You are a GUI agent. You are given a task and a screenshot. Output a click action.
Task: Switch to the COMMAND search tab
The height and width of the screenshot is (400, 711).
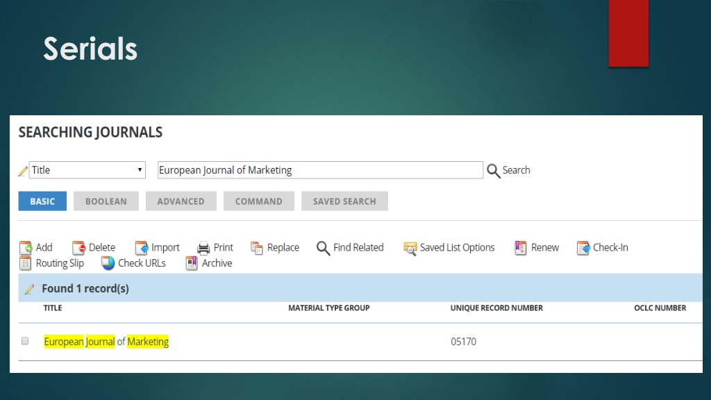259,201
